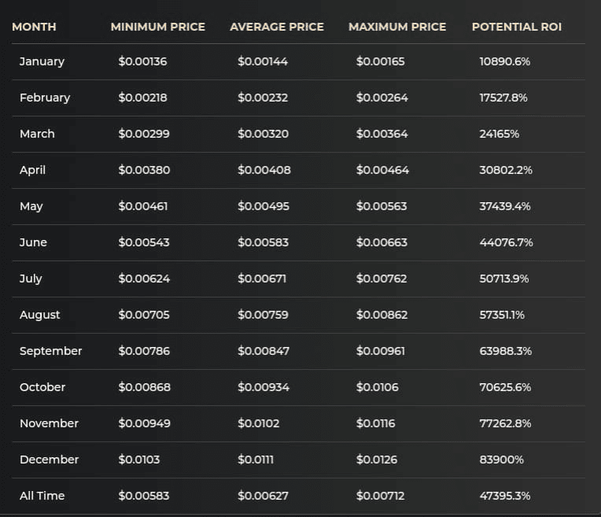The image size is (601, 517).
Task: Click the AVERAGE PRICE column header
Action: pos(276,27)
